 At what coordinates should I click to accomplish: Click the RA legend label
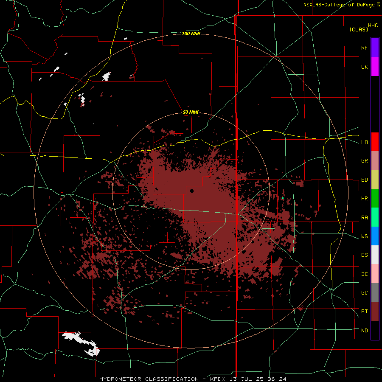point(364,218)
